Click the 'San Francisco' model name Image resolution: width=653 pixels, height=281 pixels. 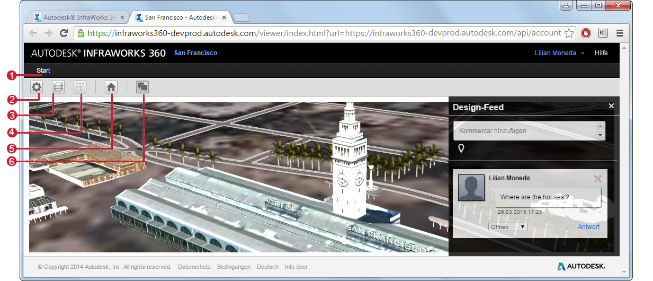point(195,53)
